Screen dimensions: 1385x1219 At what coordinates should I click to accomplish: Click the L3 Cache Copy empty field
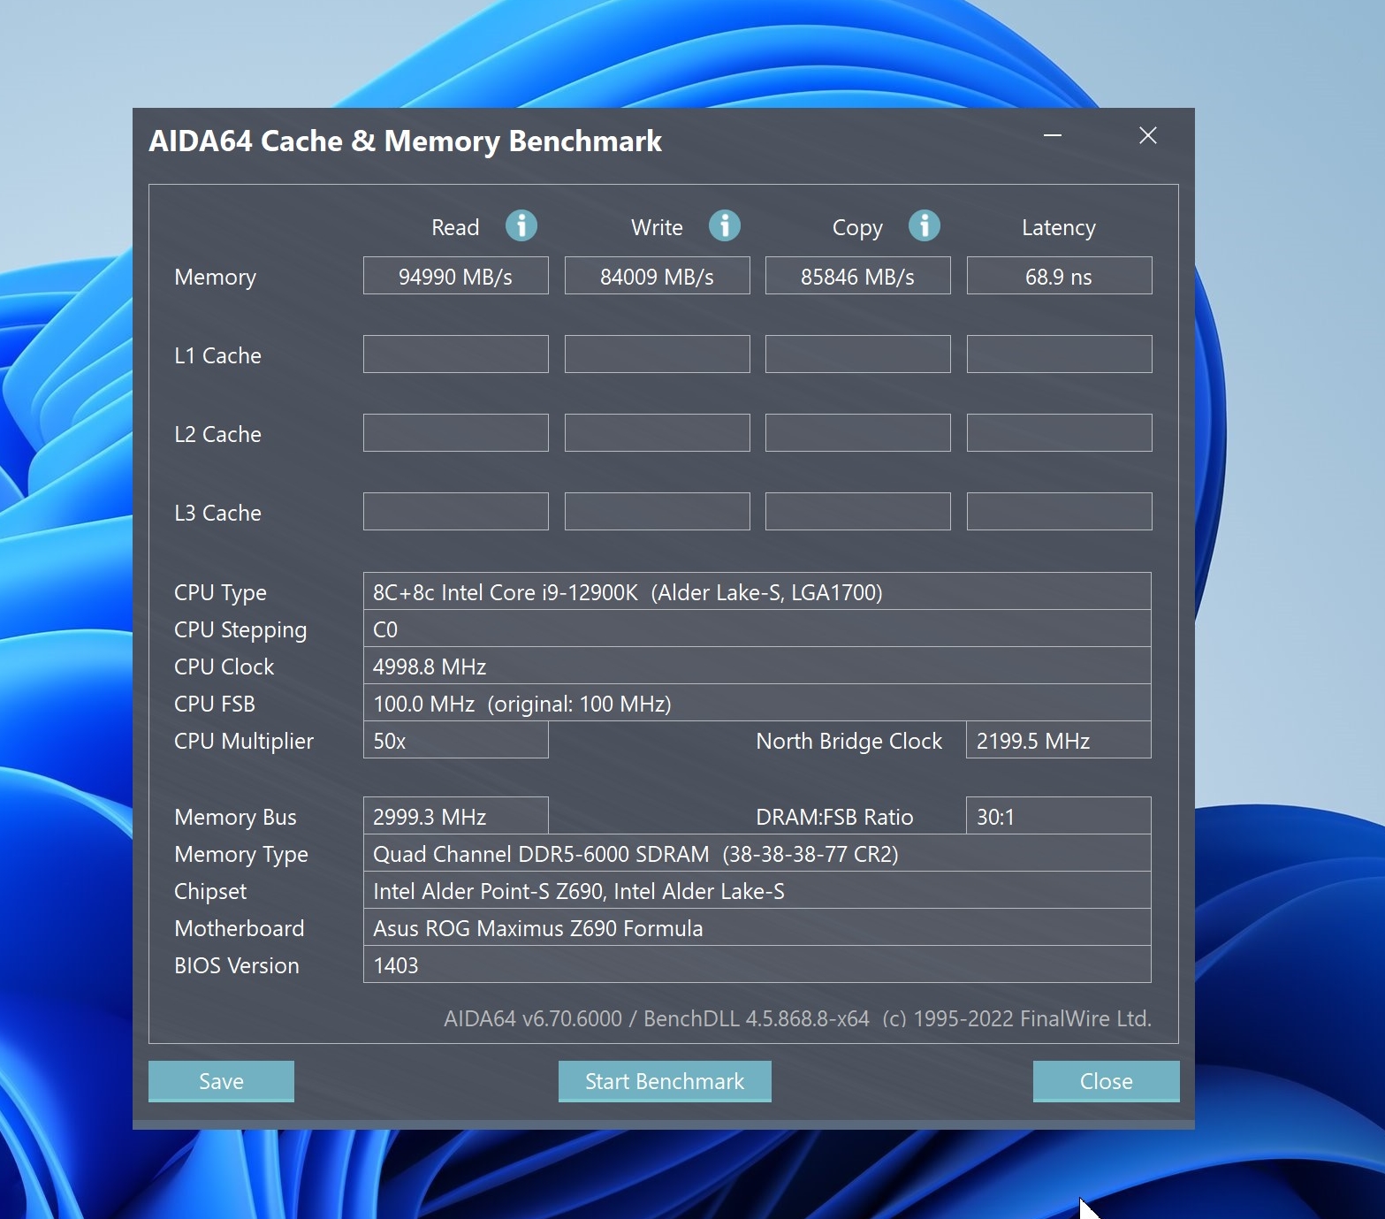click(x=857, y=512)
